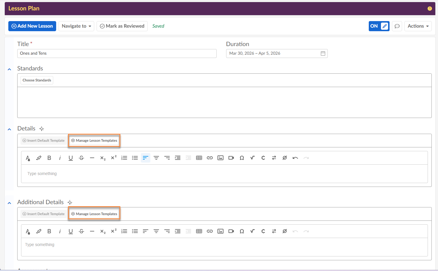Image resolution: width=438 pixels, height=271 pixels.
Task: Click Add New Lesson button
Action: click(32, 26)
